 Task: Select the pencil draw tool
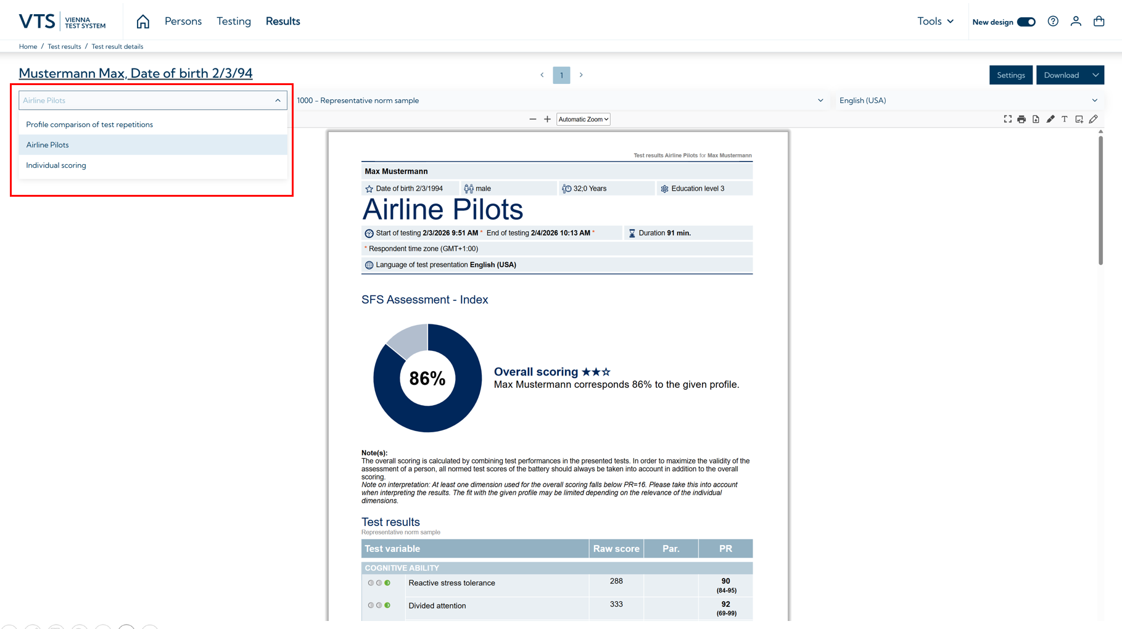click(1093, 119)
